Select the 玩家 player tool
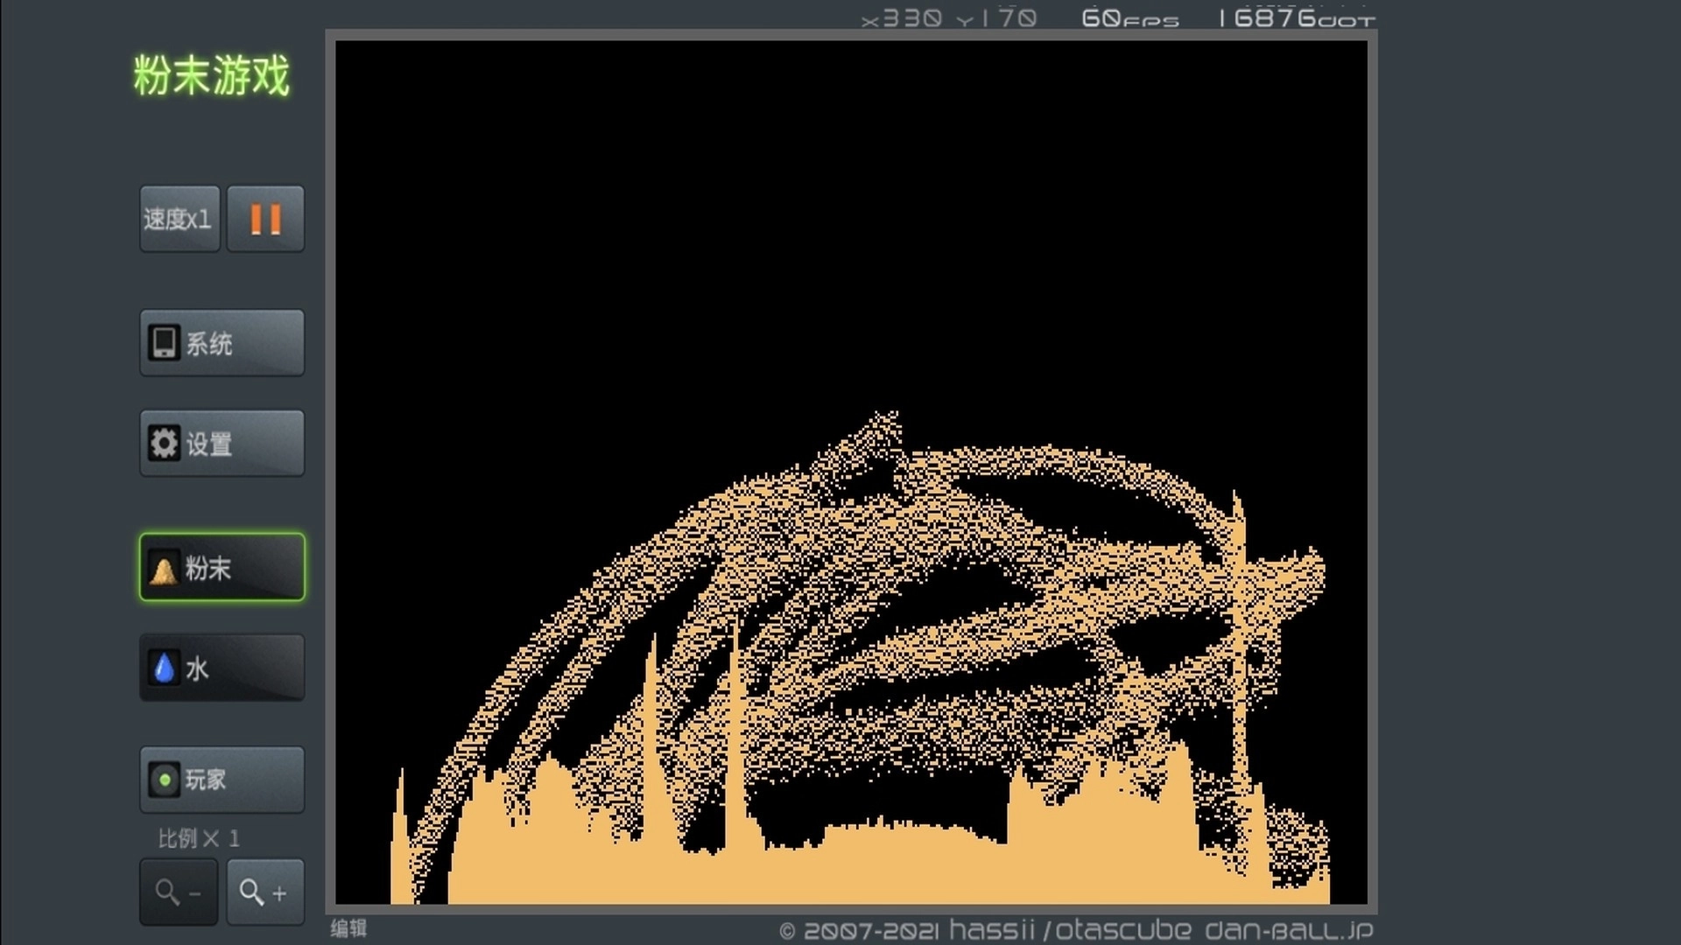 pos(222,780)
